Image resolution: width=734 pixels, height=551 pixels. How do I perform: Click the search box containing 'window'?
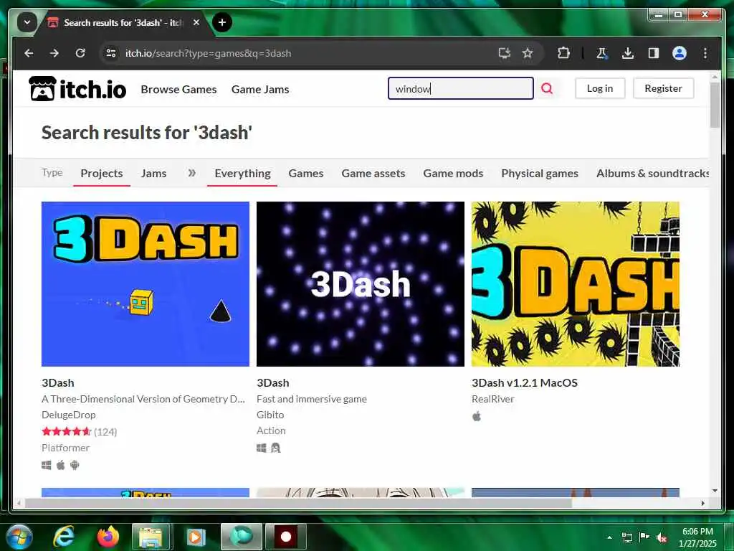461,88
